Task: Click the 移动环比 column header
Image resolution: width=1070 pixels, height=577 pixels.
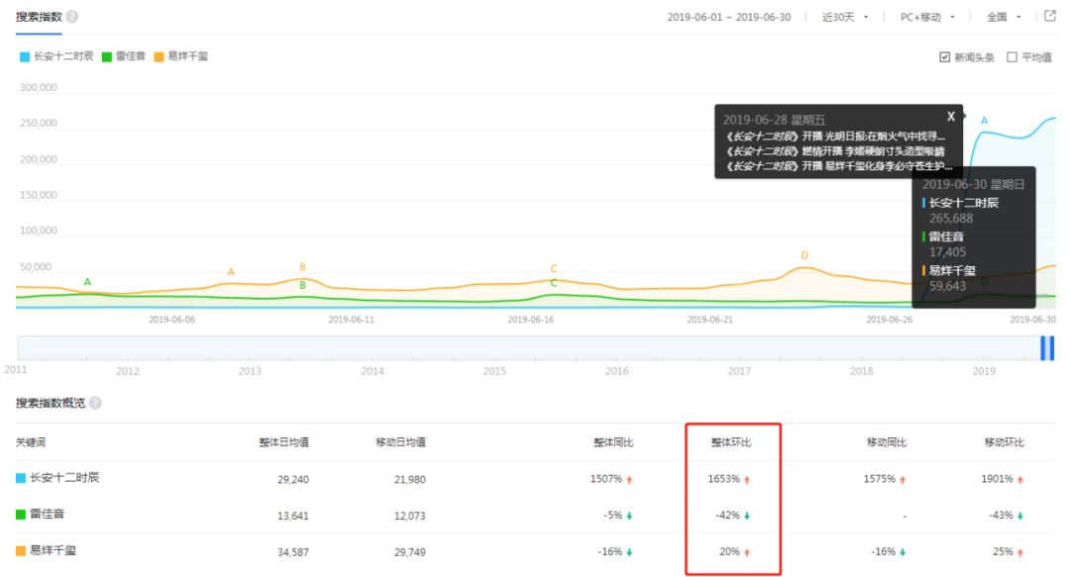Action: coord(1004,442)
